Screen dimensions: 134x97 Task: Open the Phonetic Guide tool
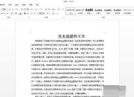25,9
